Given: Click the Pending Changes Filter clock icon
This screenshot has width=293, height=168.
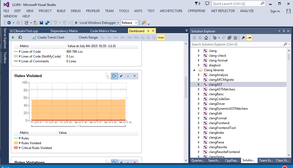Looking at the screenshot, I should pos(214,38).
